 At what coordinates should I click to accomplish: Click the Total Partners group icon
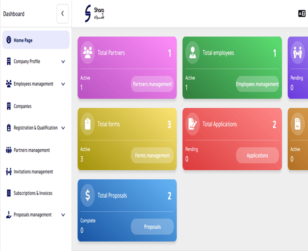coord(88,52)
